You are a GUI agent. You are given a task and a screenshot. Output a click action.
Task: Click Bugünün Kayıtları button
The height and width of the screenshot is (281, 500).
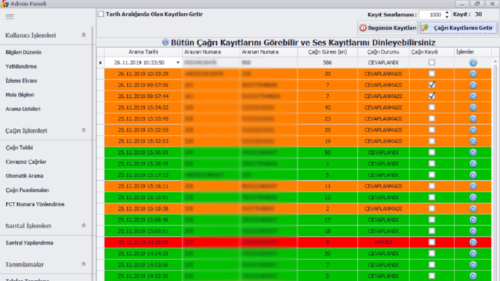[387, 28]
